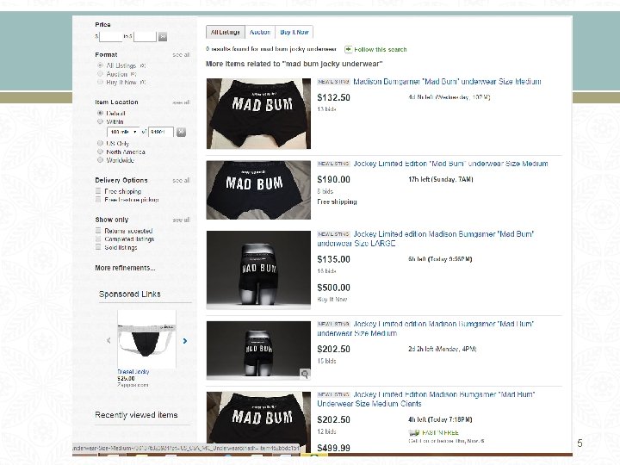Switch to the Auction tab
Image resolution: width=620 pixels, height=465 pixels.
260,33
